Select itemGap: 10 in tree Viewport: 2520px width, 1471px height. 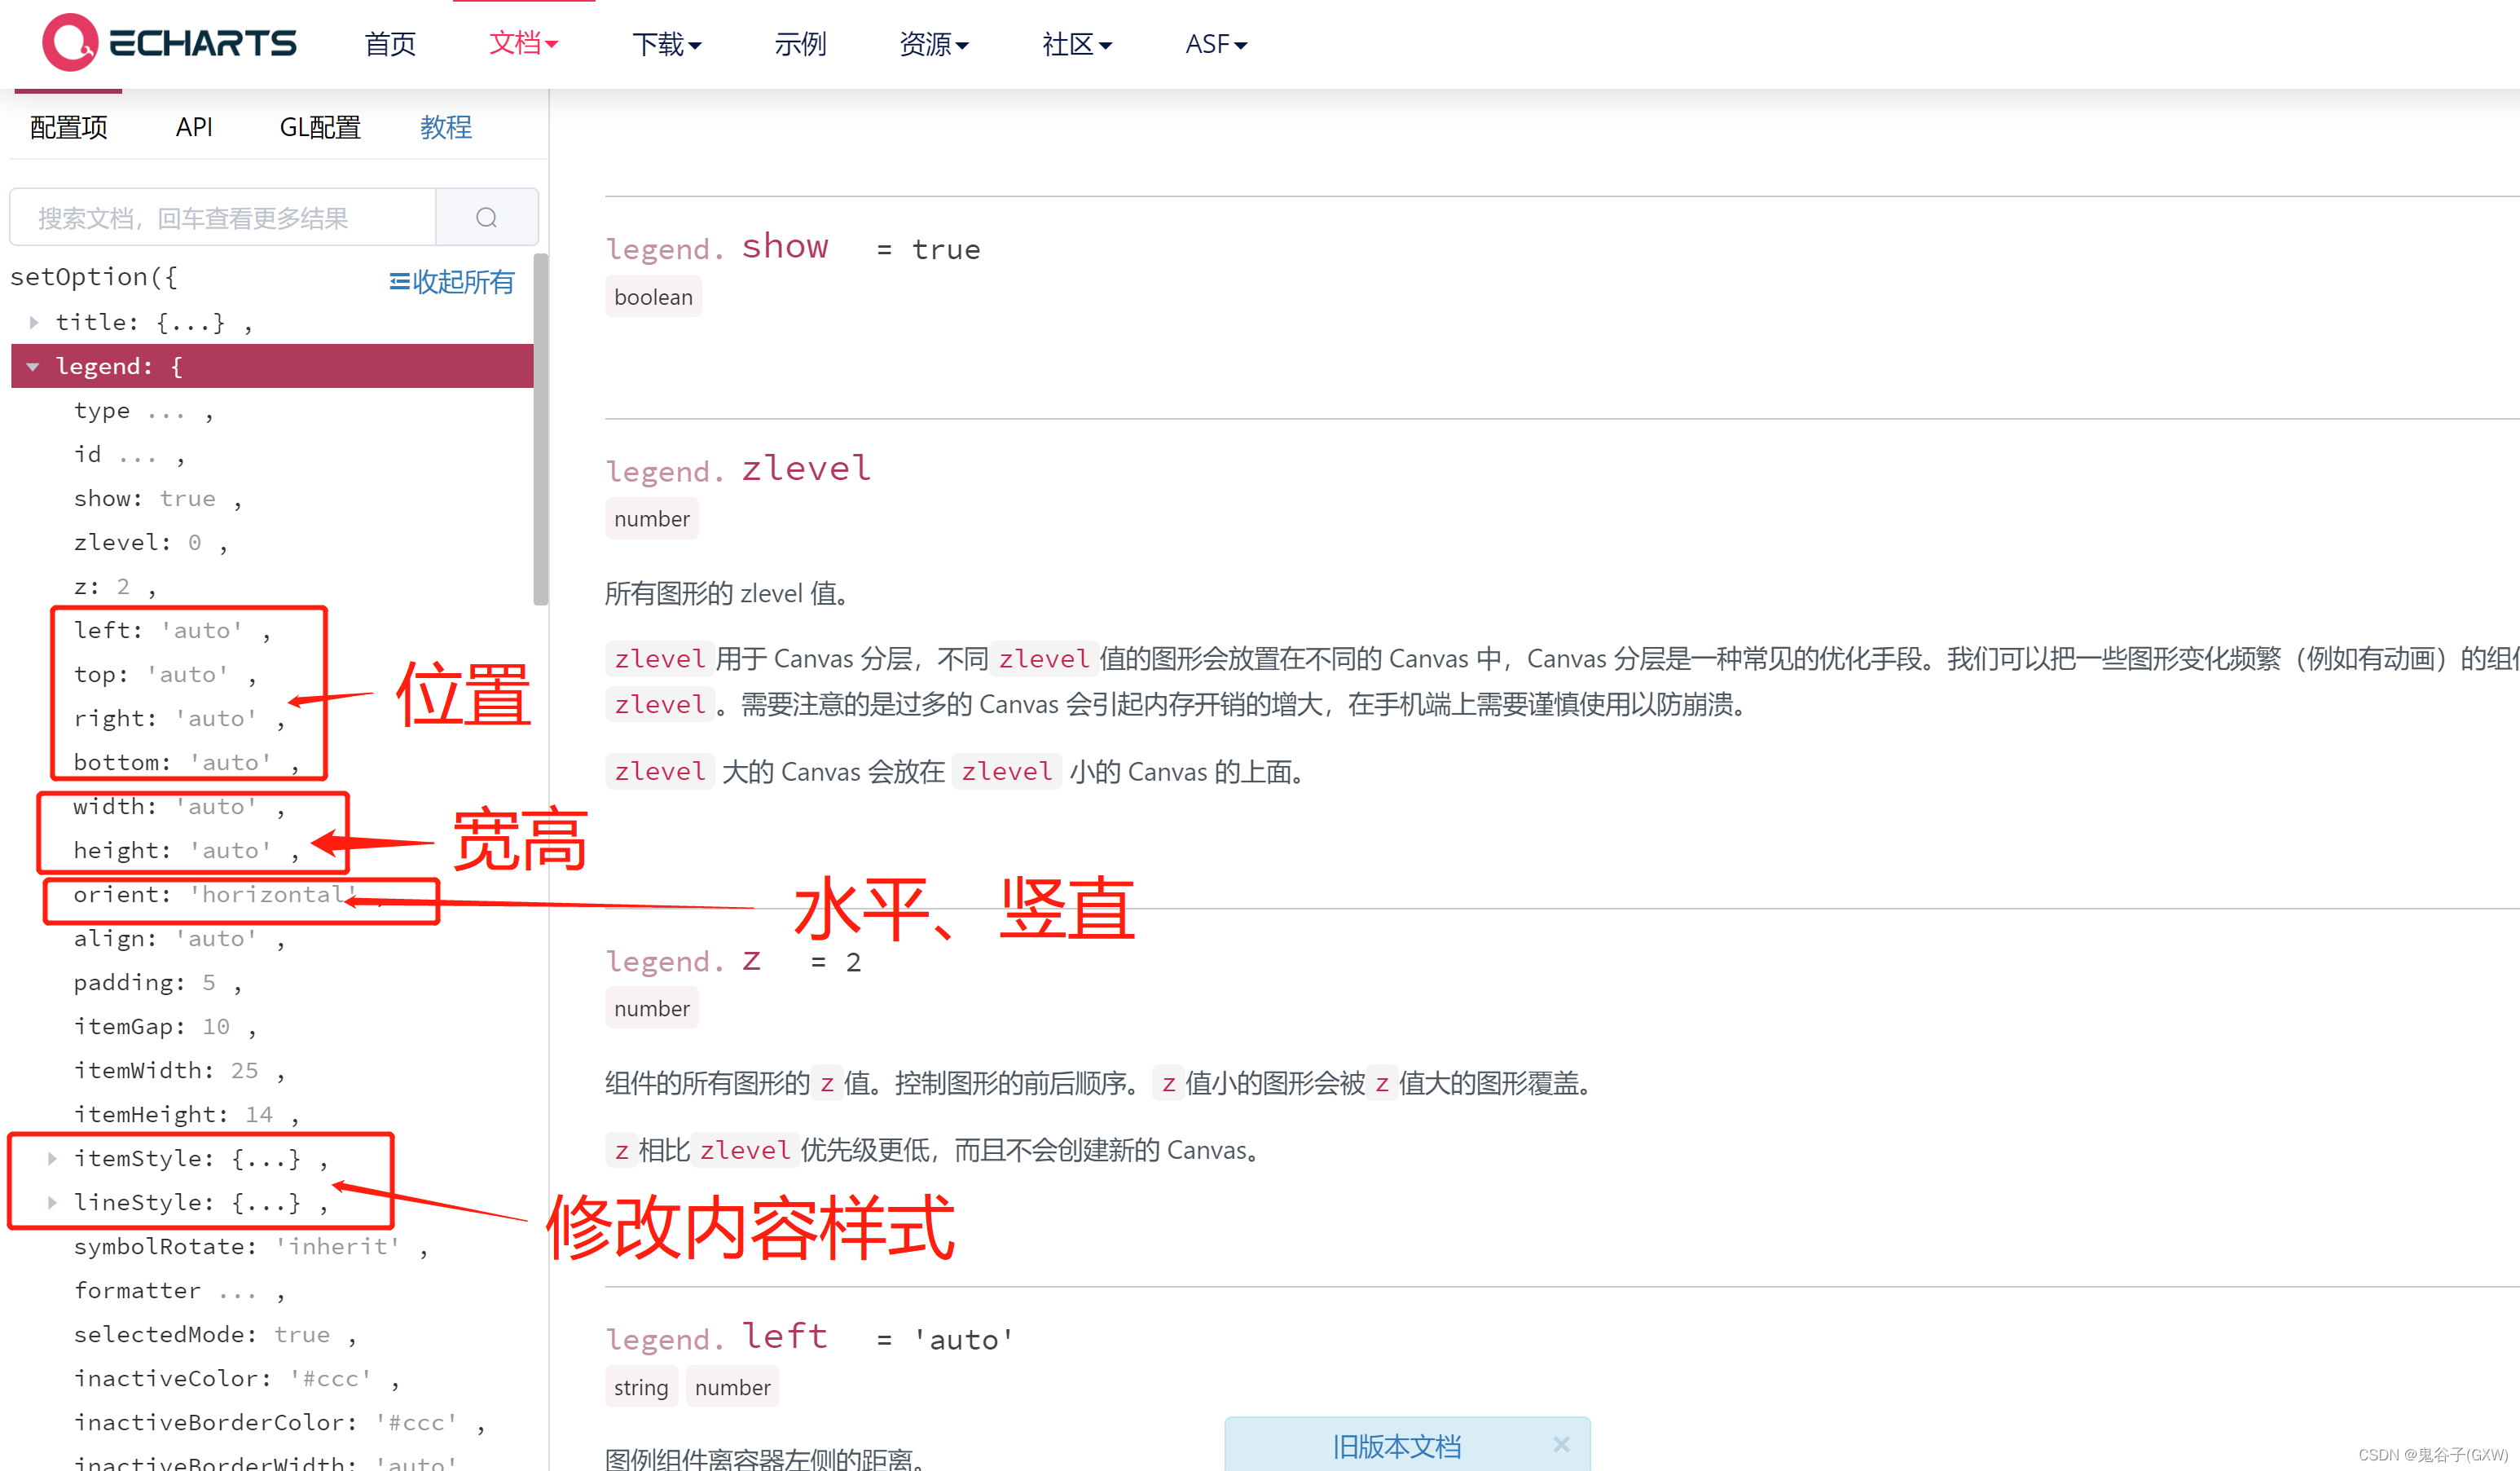point(165,1027)
